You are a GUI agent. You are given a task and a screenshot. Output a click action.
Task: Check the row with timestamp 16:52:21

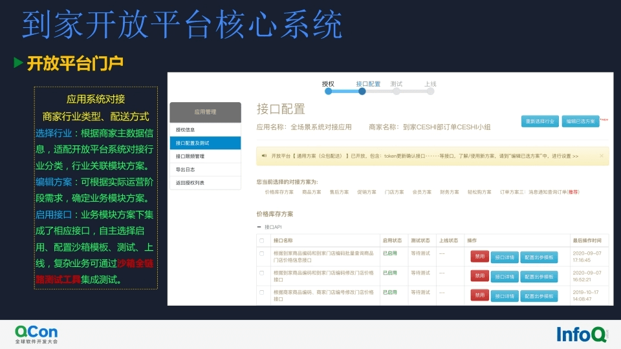pyautogui.click(x=262, y=273)
